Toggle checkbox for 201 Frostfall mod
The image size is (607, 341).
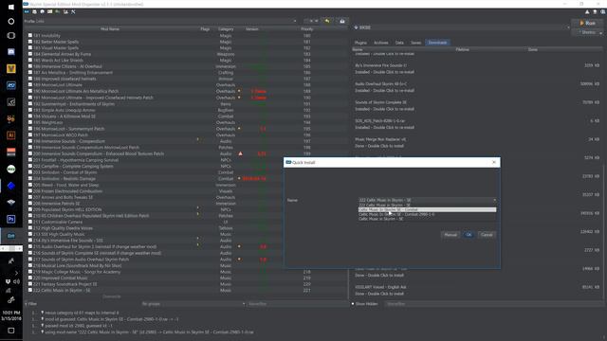[30, 160]
